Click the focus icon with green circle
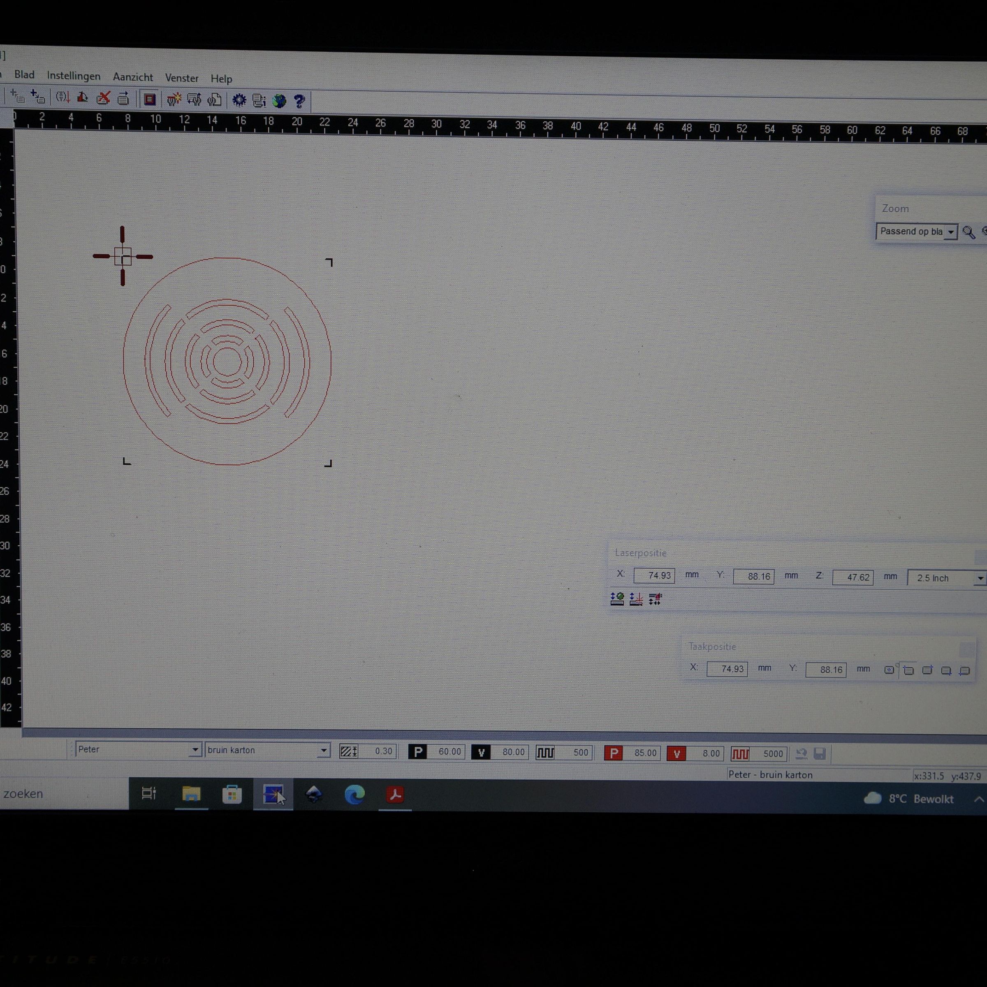 click(617, 599)
